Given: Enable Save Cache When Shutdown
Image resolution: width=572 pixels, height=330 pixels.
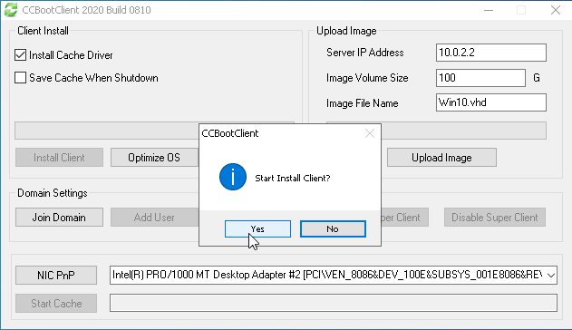Looking at the screenshot, I should (x=21, y=78).
